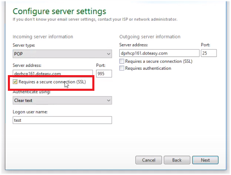Click the Outgoing server information label
The height and width of the screenshot is (175, 231).
150,37
